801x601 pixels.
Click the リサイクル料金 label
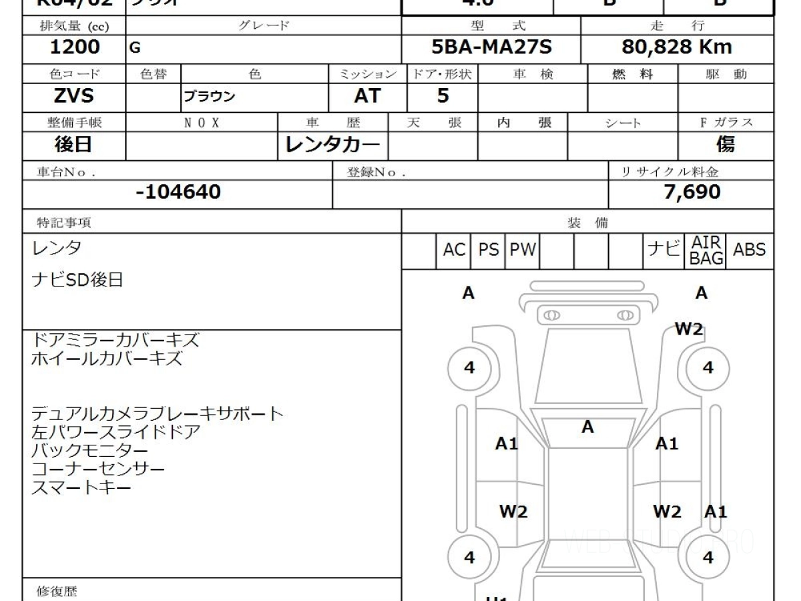coord(670,172)
